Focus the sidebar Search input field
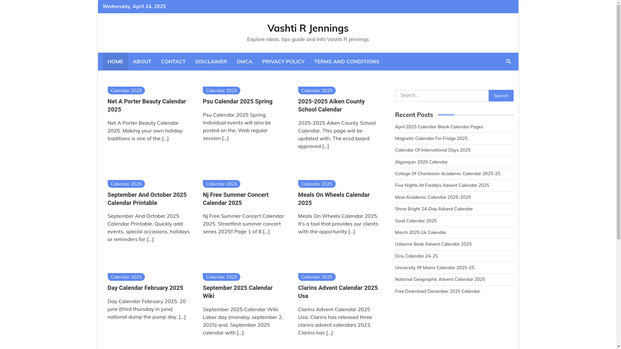The width and height of the screenshot is (621, 349). point(442,96)
